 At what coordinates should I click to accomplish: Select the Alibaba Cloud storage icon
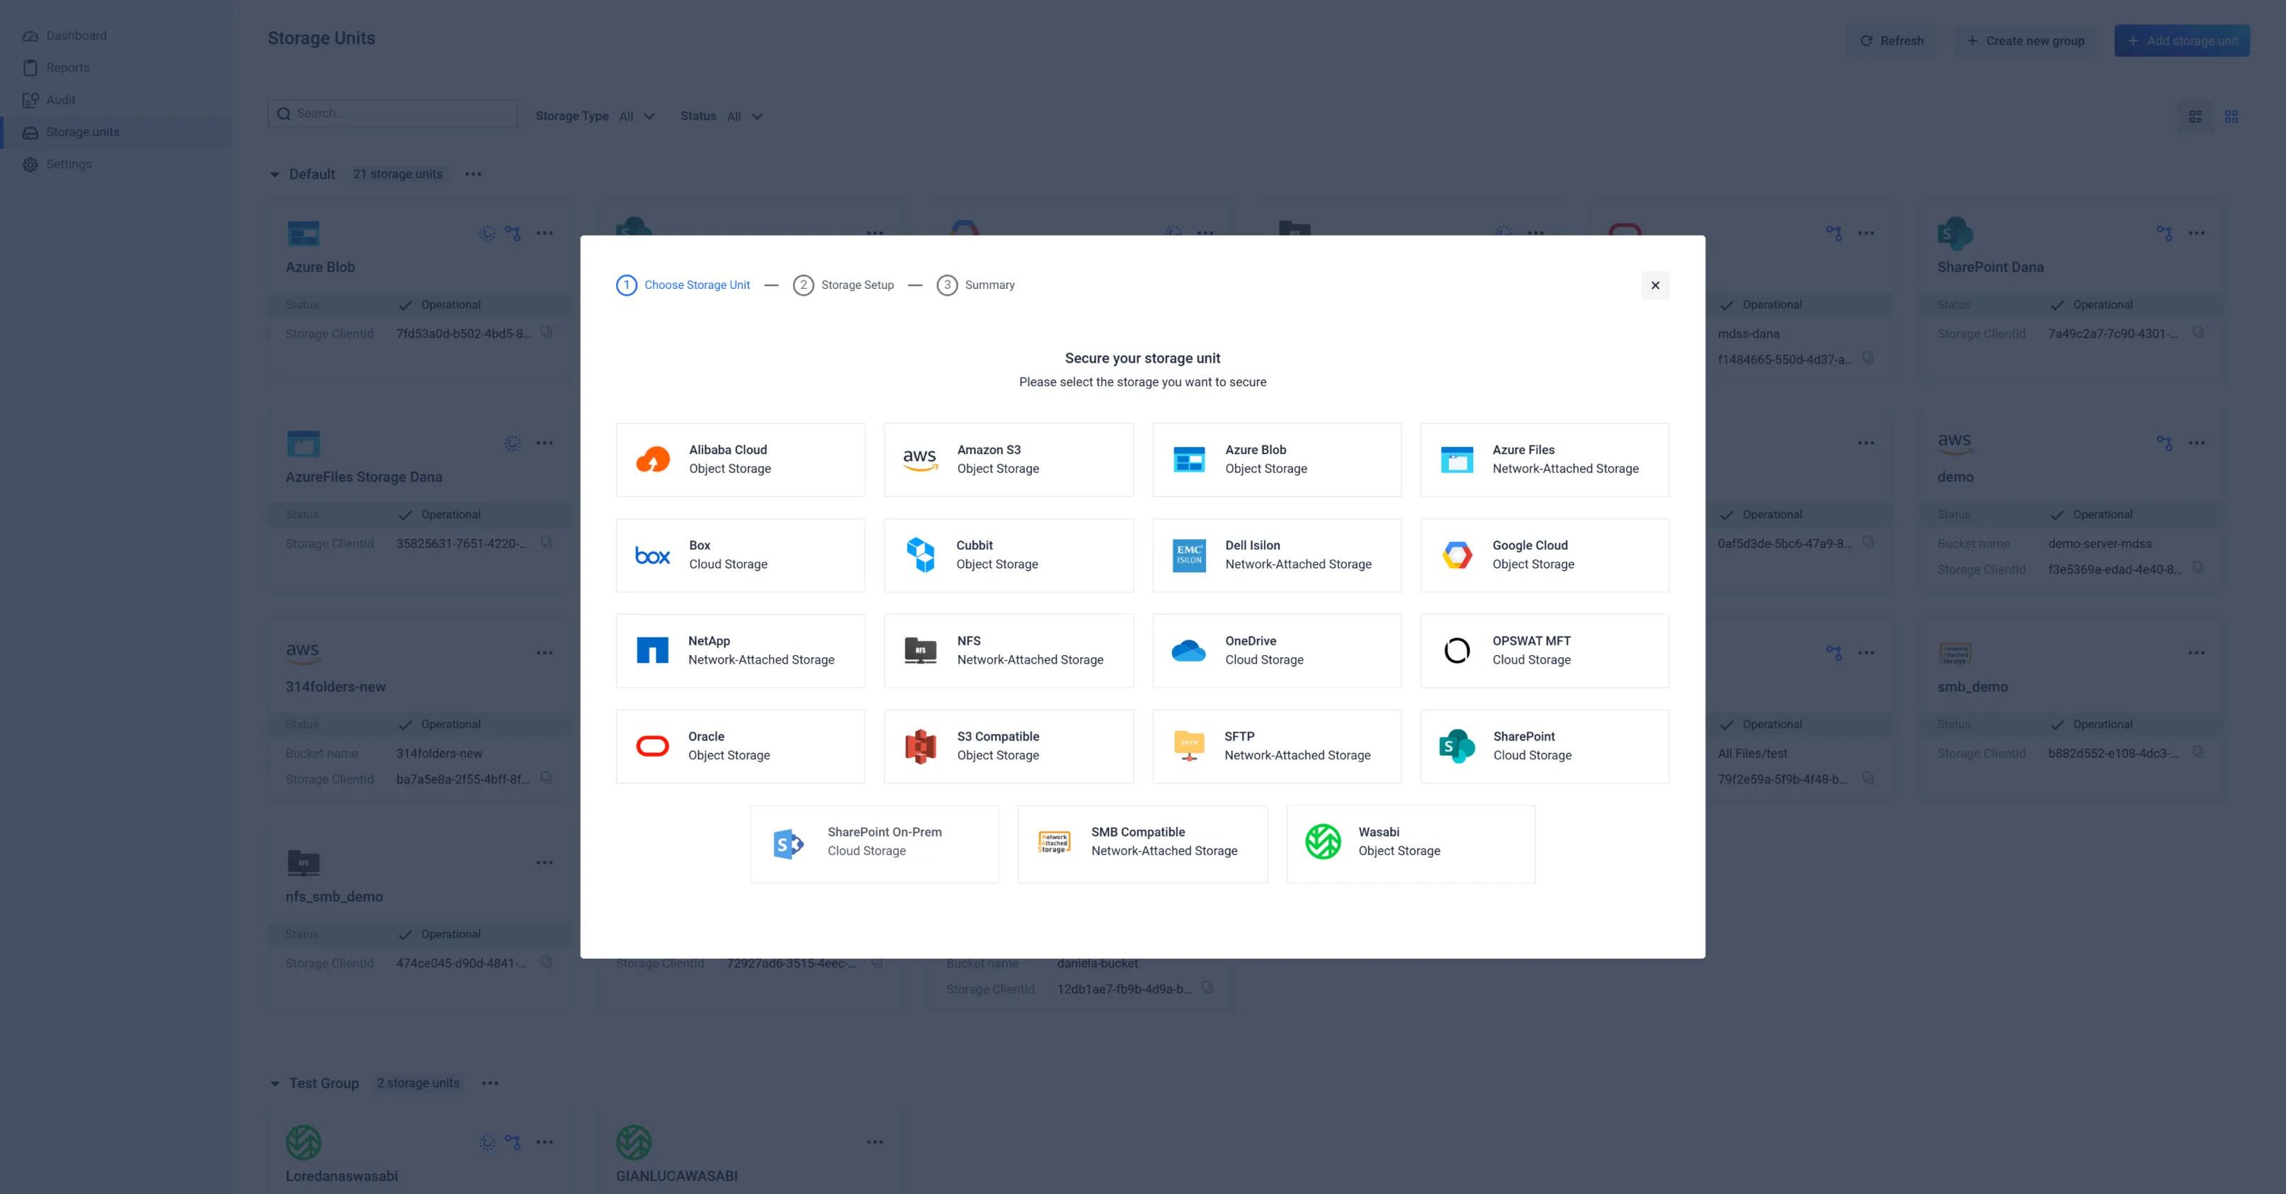click(x=653, y=459)
